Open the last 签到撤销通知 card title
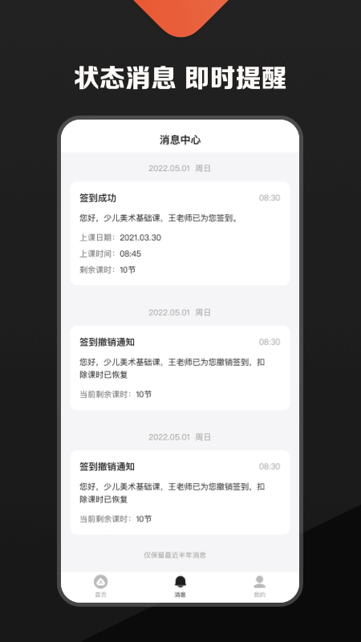Image resolution: width=361 pixels, height=642 pixels. [107, 466]
